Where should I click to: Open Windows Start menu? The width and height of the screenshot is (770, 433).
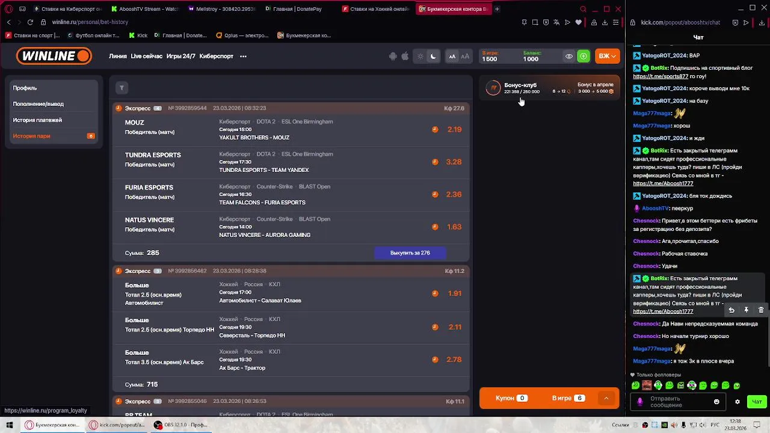(10, 425)
